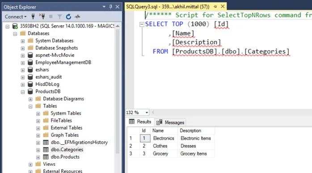
Task: Expand the EmployeeManagementDB database node
Action: [x=23, y=63]
